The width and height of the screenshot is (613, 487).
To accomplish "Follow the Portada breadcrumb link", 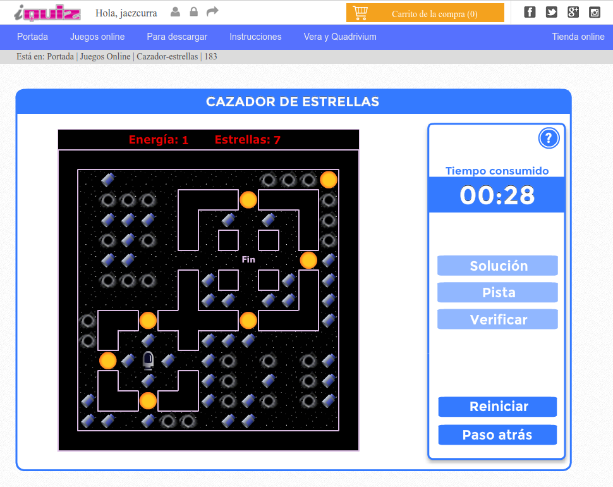I will [60, 57].
